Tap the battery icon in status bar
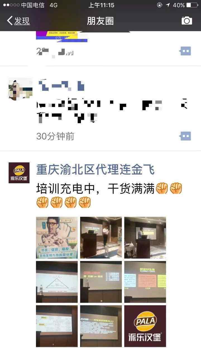Viewport: 201px width, 348px height. (x=192, y=5)
